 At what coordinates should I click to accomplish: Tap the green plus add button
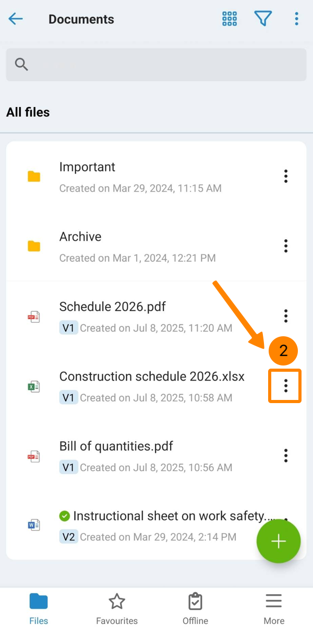coord(279,541)
